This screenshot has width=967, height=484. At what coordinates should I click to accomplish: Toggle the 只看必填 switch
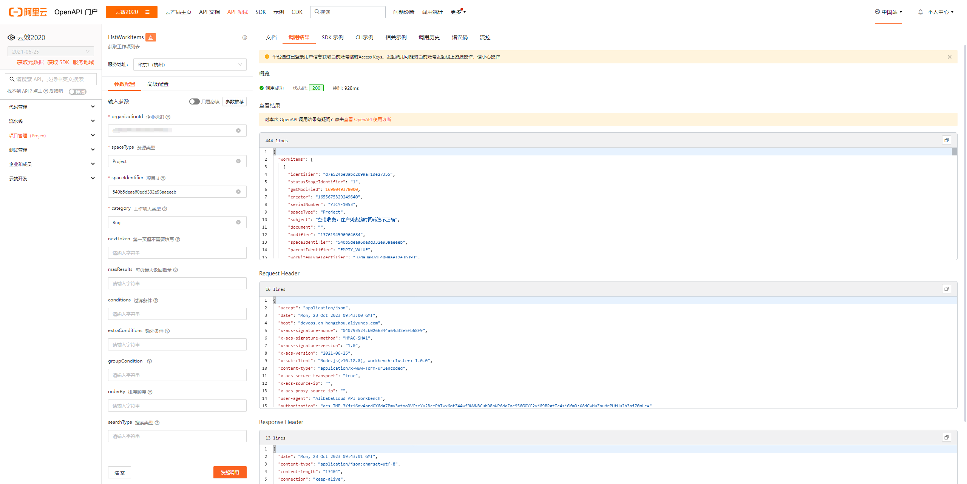tap(194, 101)
